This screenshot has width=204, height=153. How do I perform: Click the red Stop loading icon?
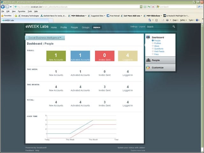(153, 7)
